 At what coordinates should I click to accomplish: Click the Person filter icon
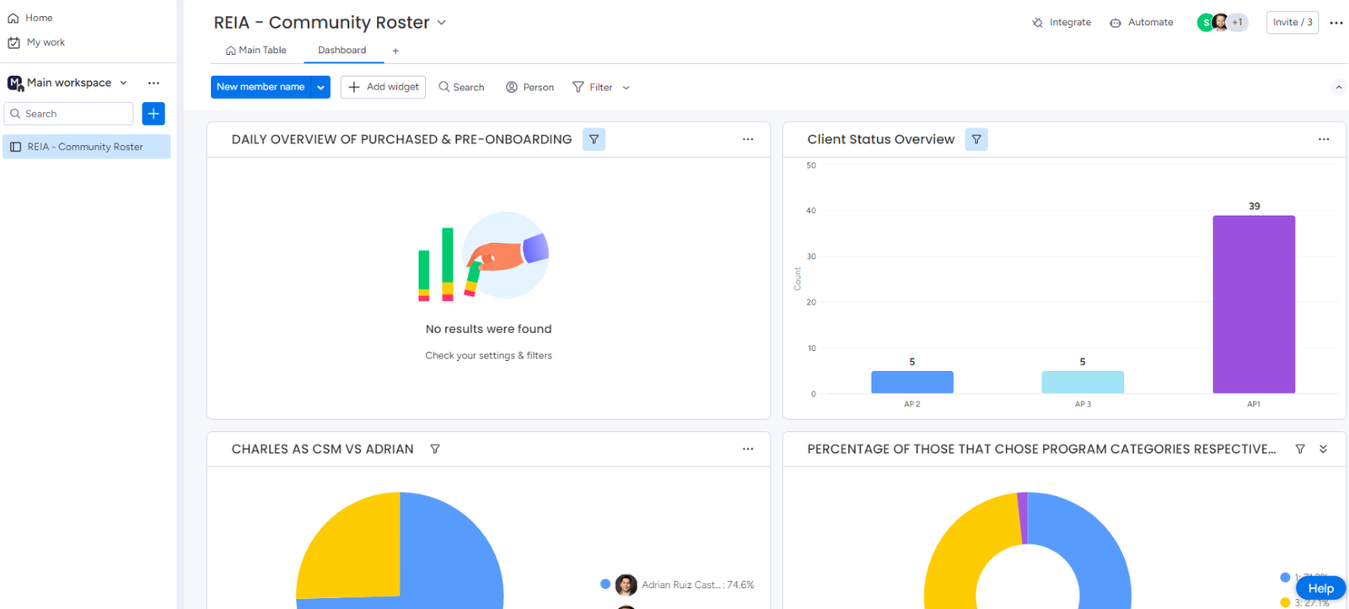pos(511,87)
